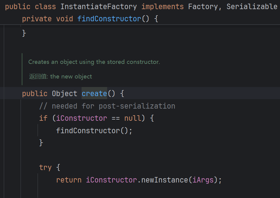Click the try keyword
Image resolution: width=280 pixels, height=198 pixels.
45,168
